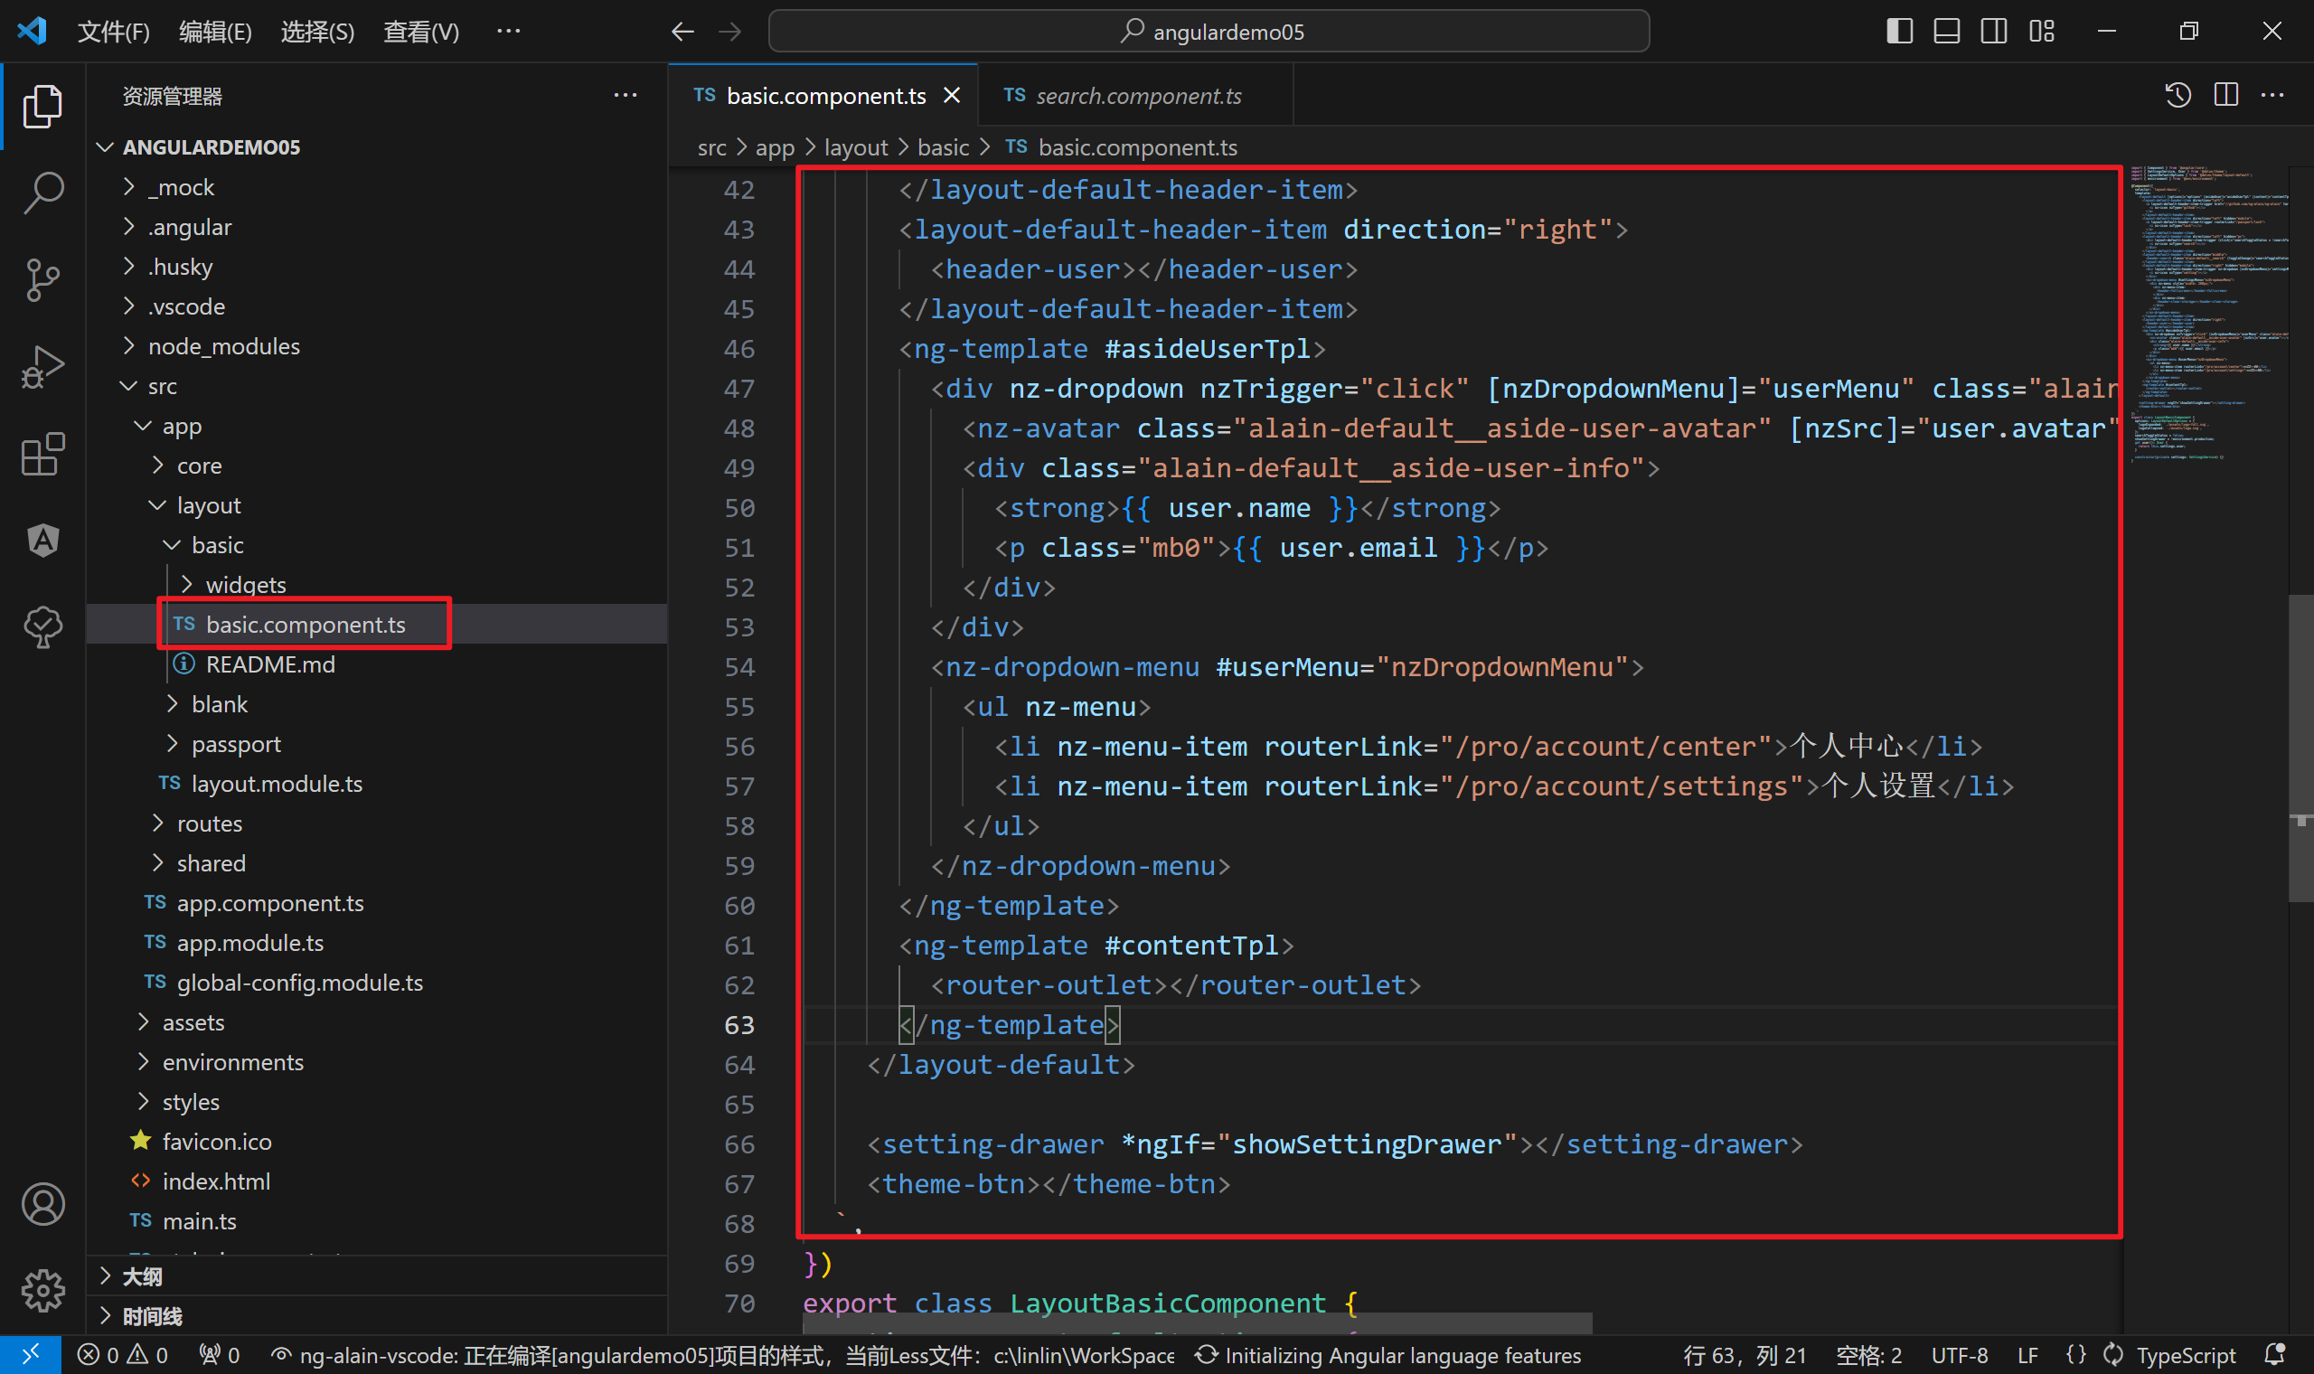Open the 文件(F) menu

[113, 33]
